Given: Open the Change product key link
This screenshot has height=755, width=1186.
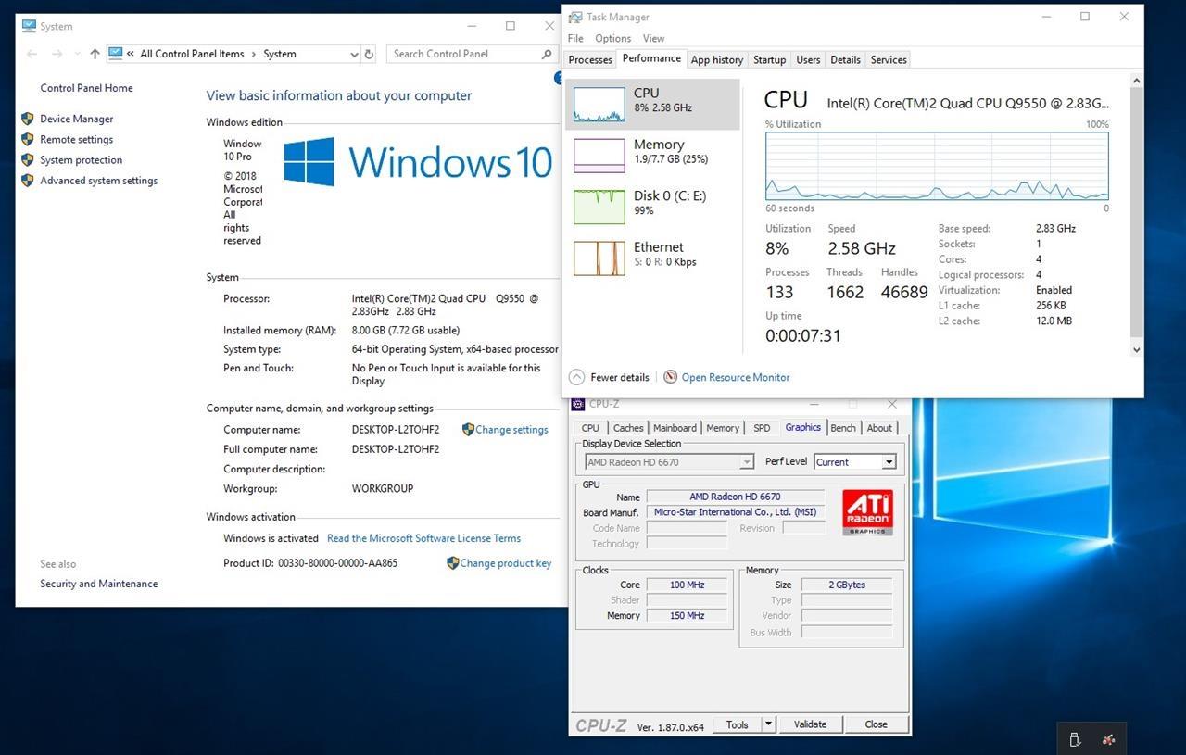Looking at the screenshot, I should (x=506, y=563).
